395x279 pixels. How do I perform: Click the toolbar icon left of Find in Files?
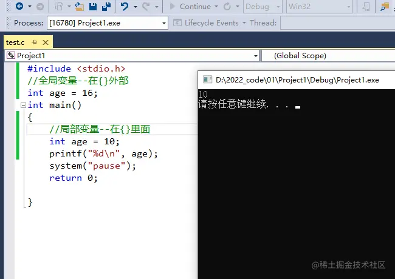point(366,7)
